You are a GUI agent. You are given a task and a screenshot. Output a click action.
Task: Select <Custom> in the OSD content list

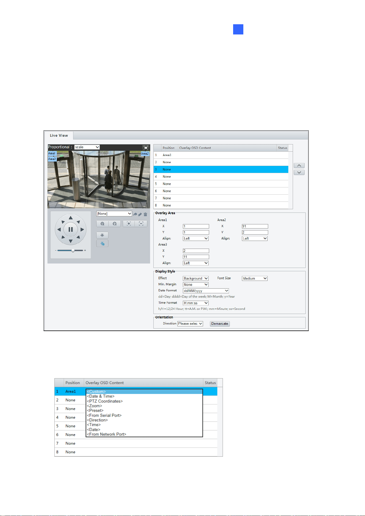(144, 392)
